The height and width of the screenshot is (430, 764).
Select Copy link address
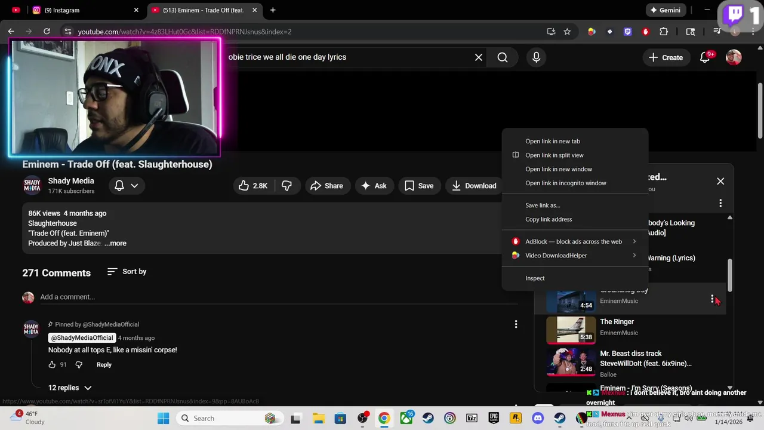point(575,219)
